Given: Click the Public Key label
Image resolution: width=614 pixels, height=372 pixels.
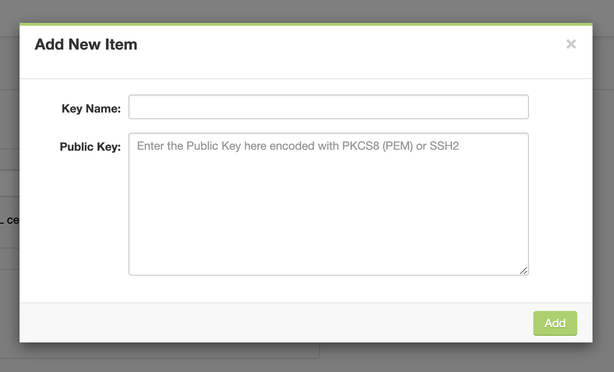Looking at the screenshot, I should (x=90, y=147).
